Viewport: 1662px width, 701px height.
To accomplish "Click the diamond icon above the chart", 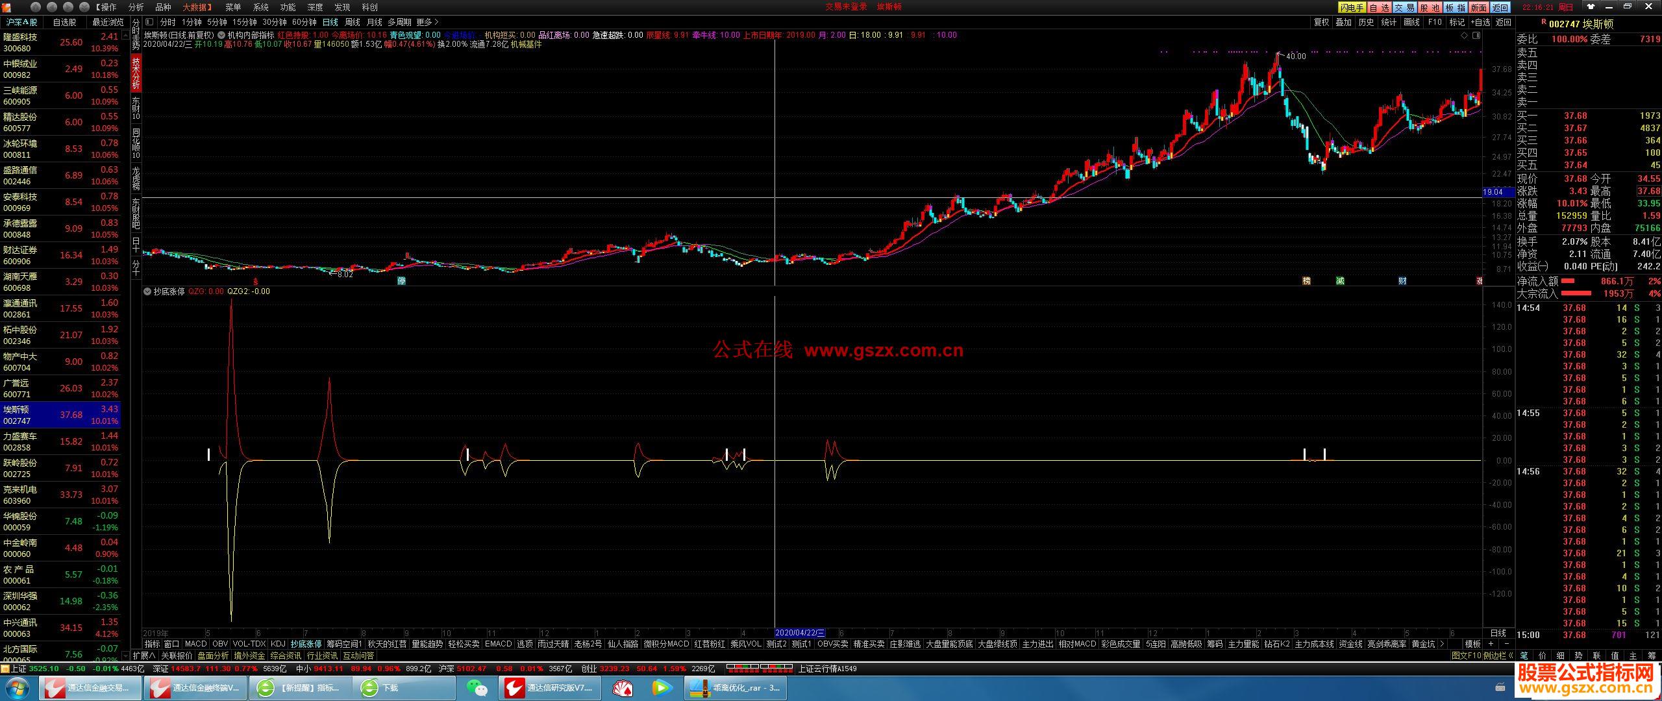I will 1464,35.
